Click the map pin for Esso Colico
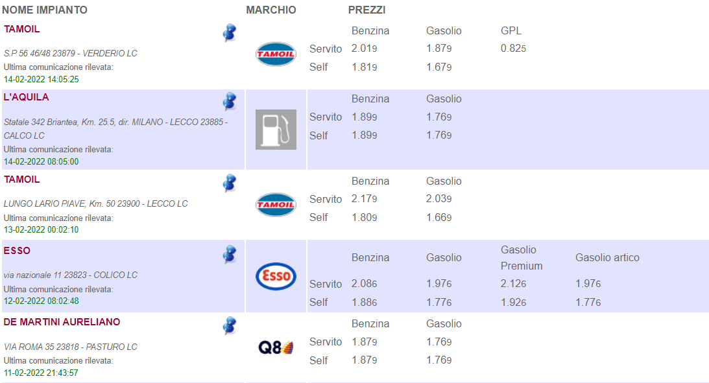709x383 pixels. [230, 255]
